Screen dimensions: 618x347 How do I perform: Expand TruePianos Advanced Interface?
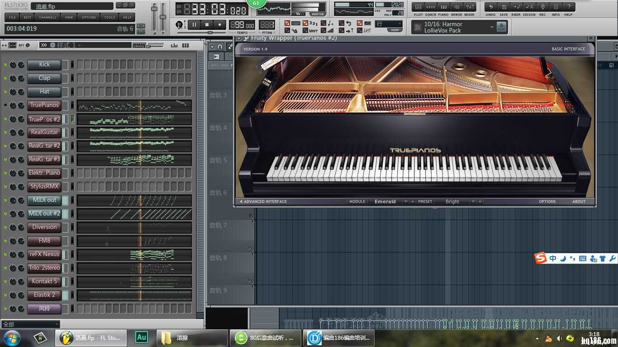coord(263,202)
